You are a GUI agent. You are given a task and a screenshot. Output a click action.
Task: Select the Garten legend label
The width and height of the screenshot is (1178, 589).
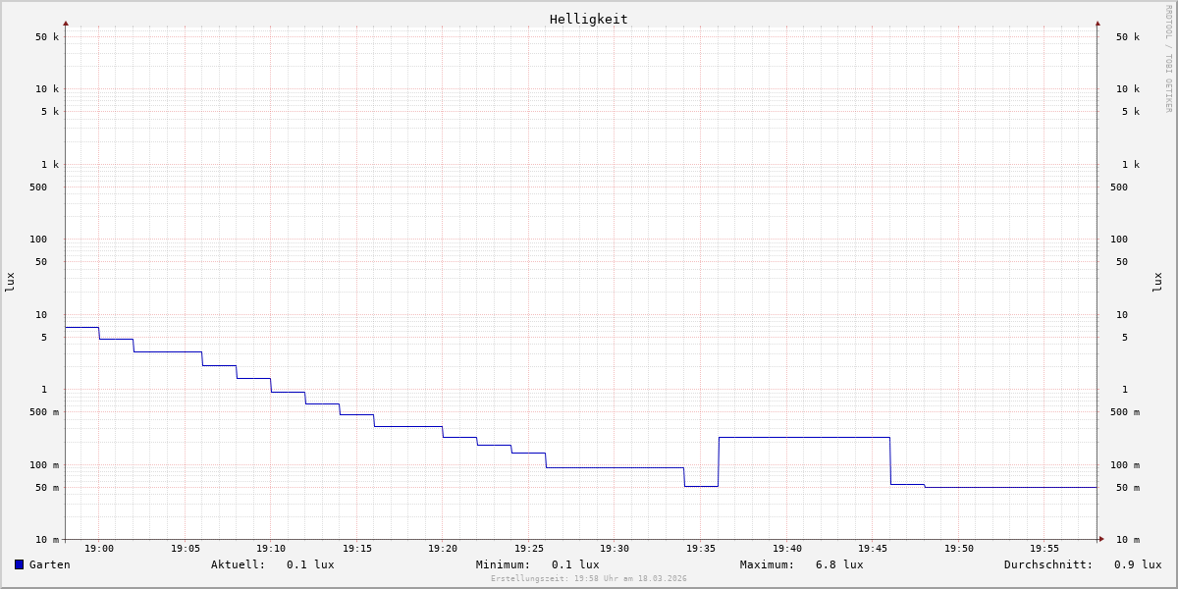(x=50, y=564)
